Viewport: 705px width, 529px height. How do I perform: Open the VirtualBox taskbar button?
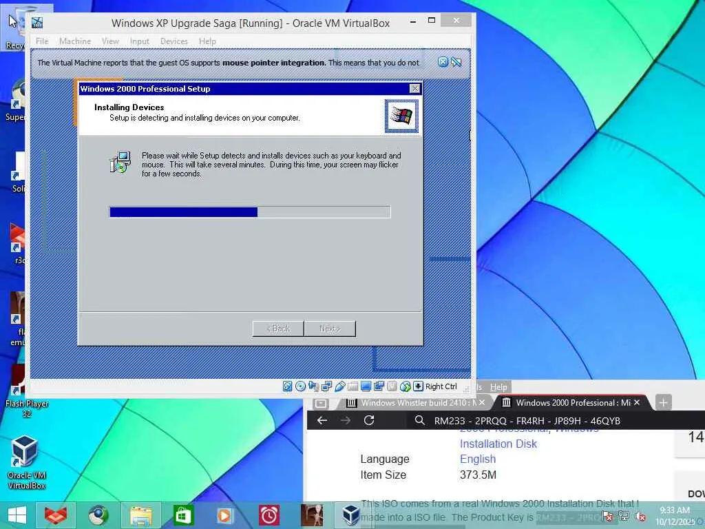point(351,515)
